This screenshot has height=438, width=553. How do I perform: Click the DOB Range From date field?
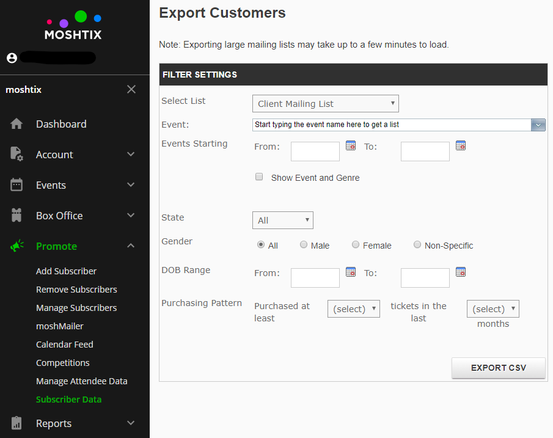click(315, 278)
